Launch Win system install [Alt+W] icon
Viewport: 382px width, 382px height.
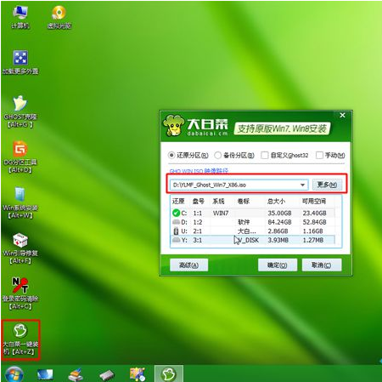pyautogui.click(x=20, y=203)
